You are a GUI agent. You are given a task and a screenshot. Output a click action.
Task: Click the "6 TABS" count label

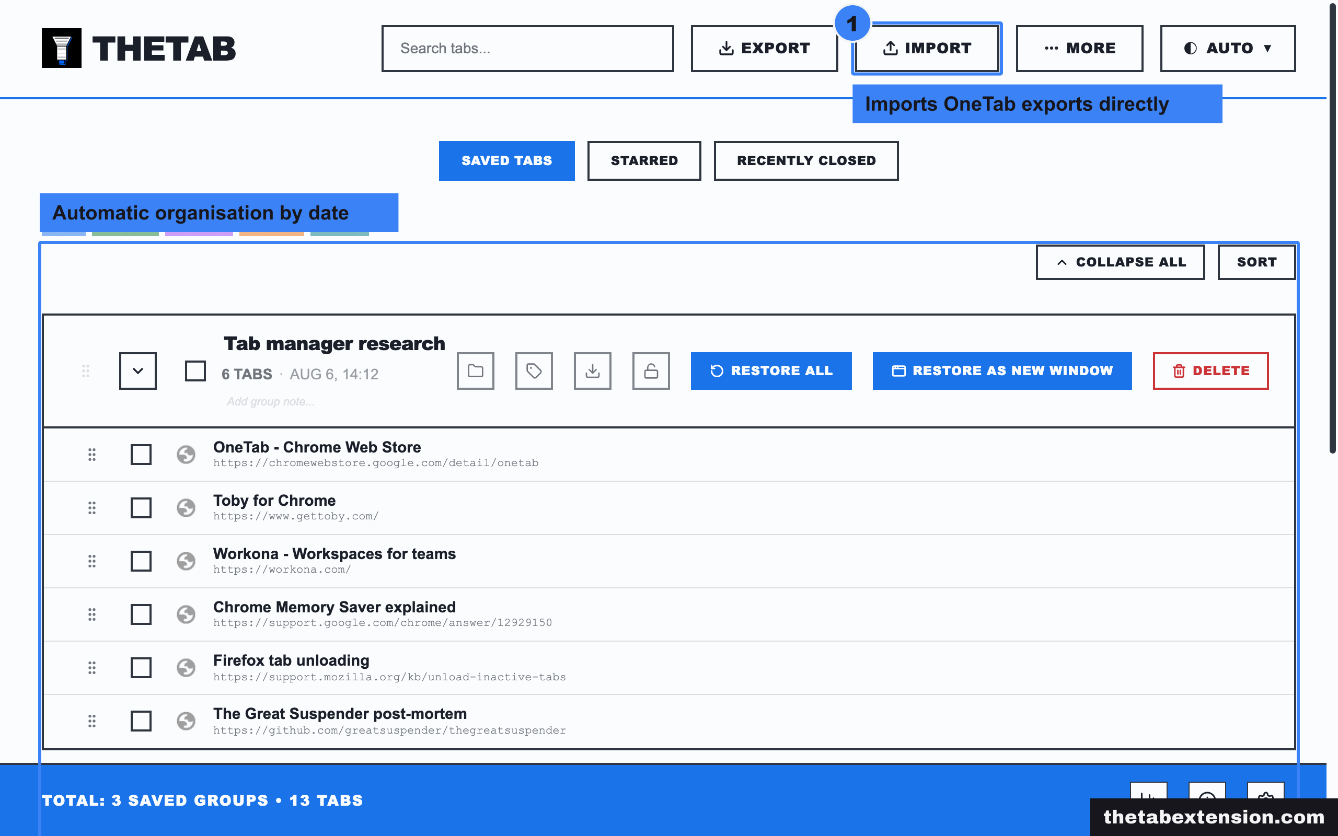click(247, 374)
